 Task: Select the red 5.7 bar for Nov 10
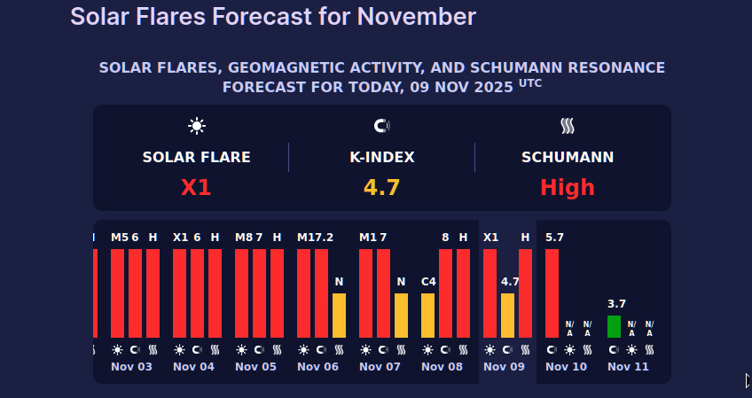(552, 293)
